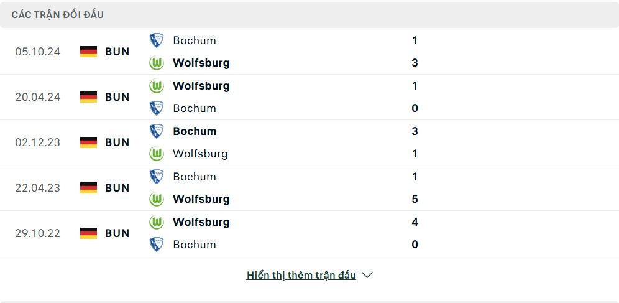
Task: Click Wolfsburg logo in the 22.04.23 match
Action: pyautogui.click(x=156, y=199)
